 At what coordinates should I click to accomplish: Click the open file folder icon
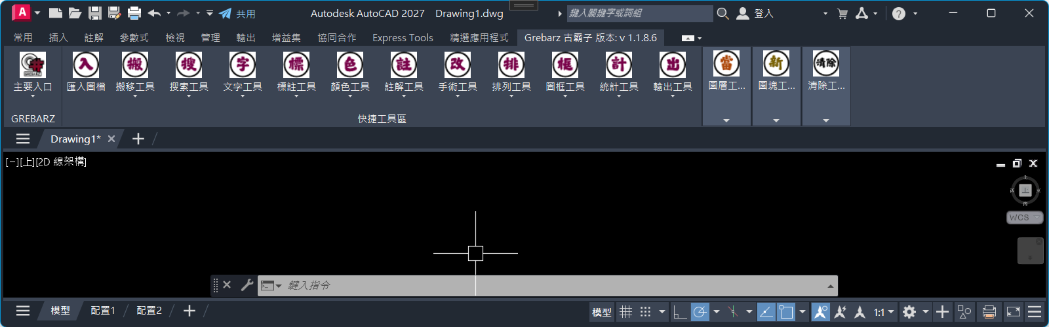point(75,13)
